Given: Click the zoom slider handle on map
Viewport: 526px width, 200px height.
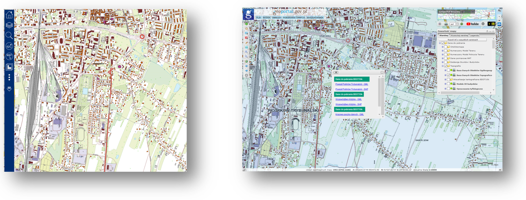Looking at the screenshot, I should 251,35.
